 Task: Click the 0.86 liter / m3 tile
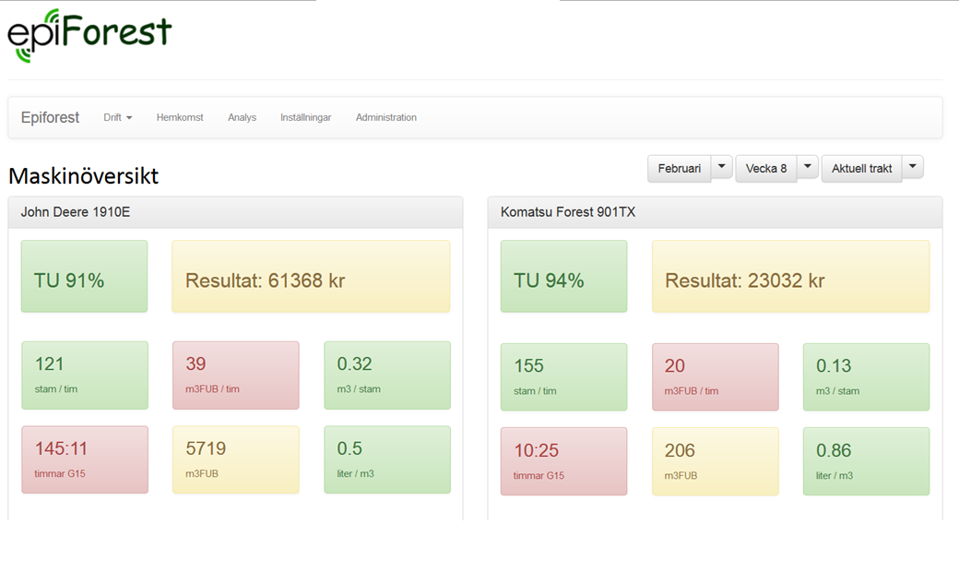pos(867,461)
